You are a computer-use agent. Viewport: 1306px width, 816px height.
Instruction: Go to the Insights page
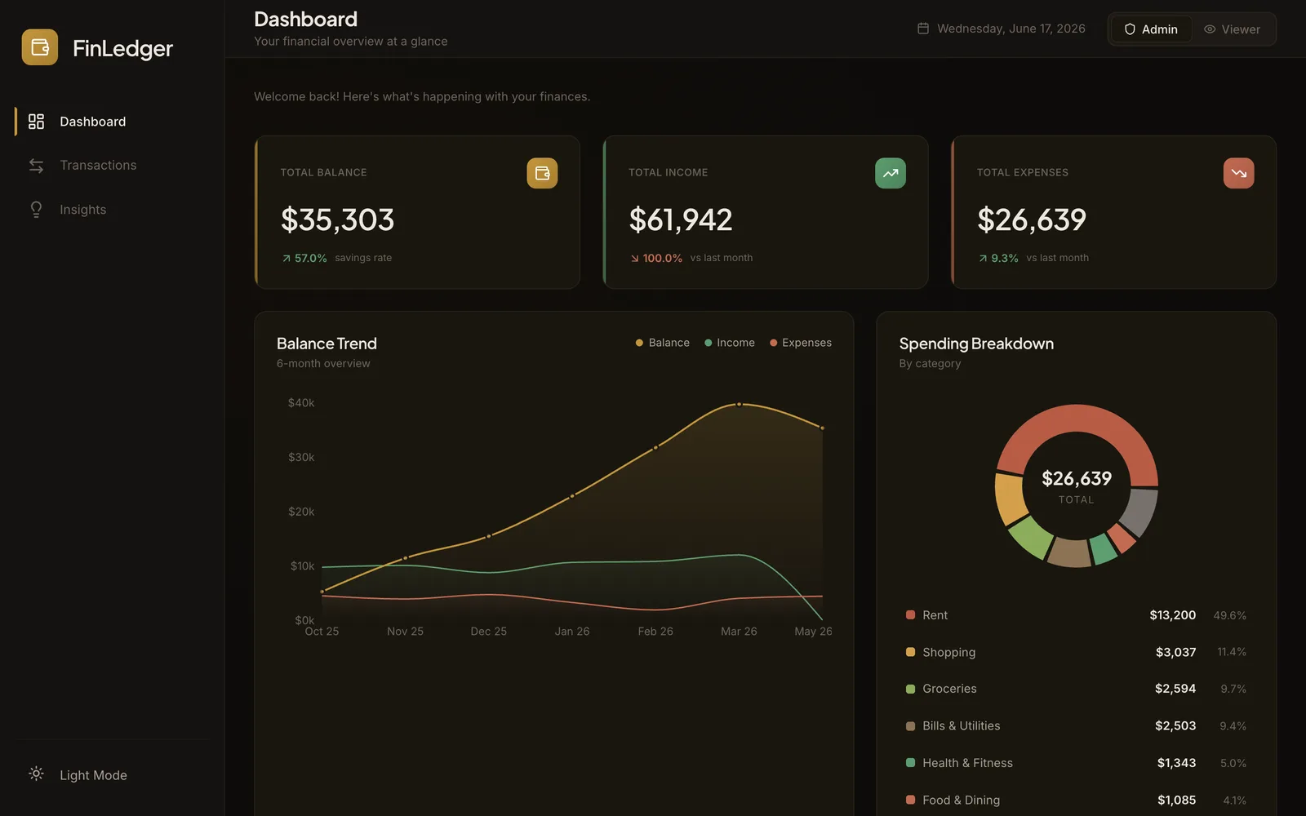click(112, 210)
